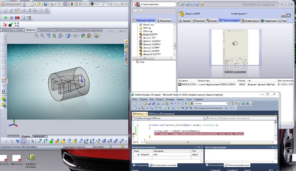
Task: Switch to Локальные debug tab
Action: pyautogui.click(x=140, y=165)
